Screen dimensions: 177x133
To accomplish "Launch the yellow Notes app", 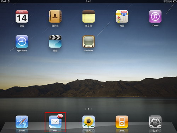I will pyautogui.click(x=88, y=16).
